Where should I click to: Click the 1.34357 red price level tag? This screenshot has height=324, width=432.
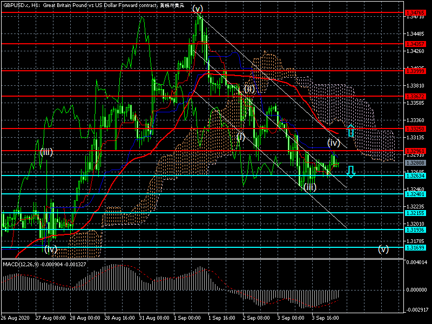415,43
